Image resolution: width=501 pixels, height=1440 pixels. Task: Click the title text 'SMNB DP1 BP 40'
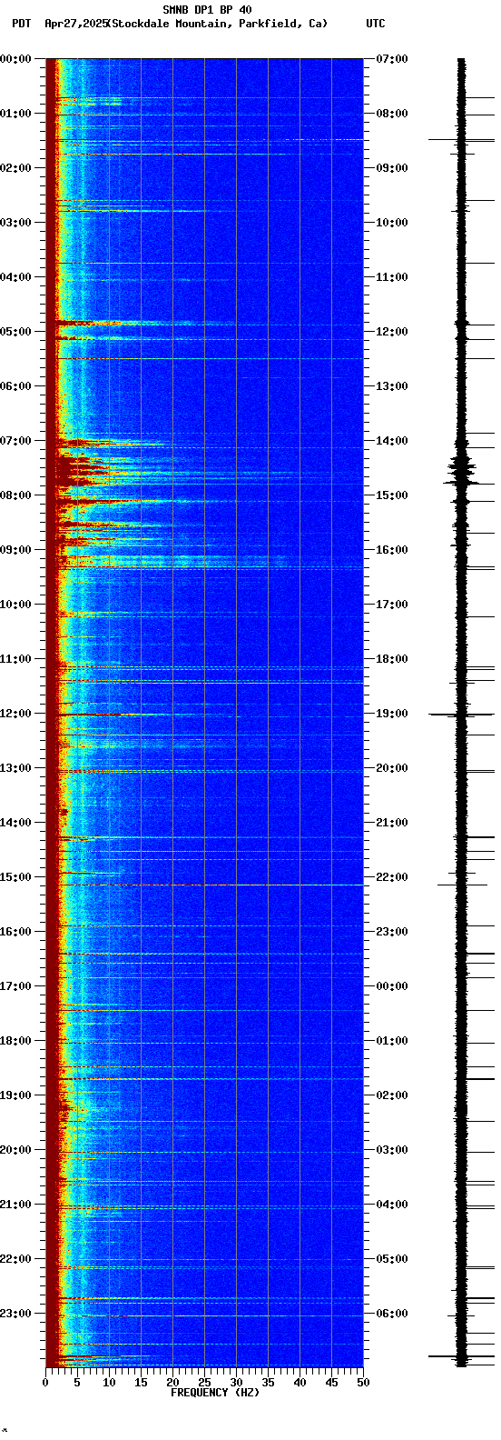pos(207,10)
